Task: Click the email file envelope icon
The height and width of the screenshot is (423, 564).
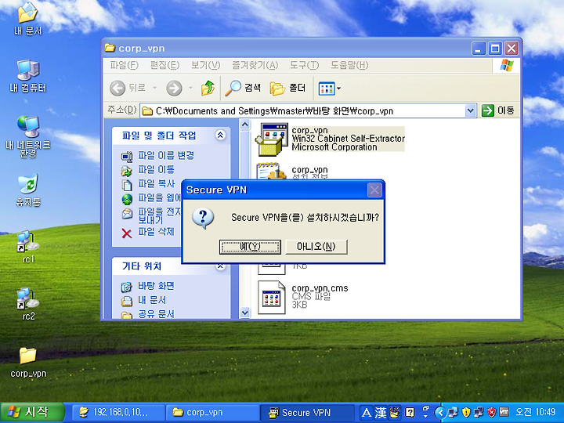Action: [127, 214]
